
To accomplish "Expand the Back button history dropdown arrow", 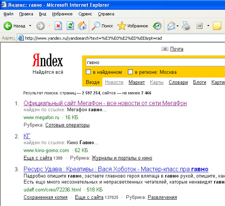I will pos(29,26).
